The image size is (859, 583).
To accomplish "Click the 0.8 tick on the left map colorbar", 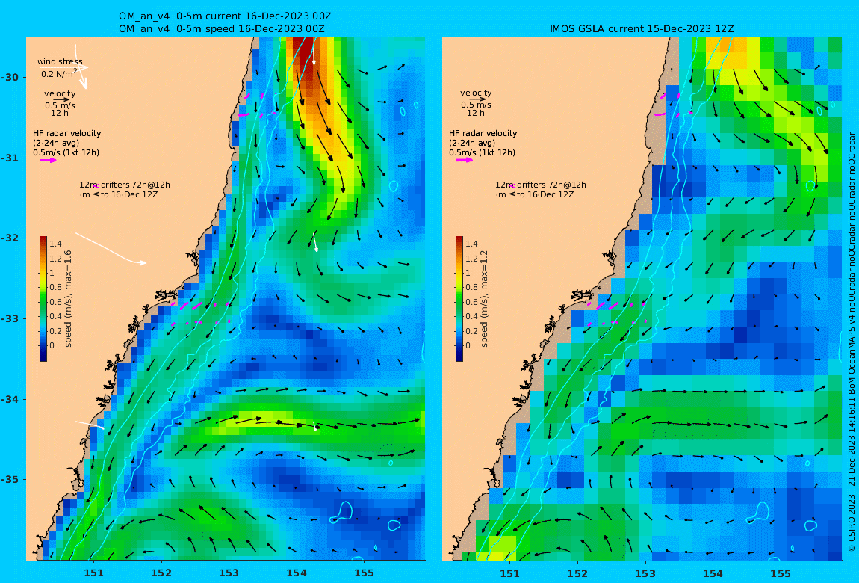I will [x=55, y=287].
